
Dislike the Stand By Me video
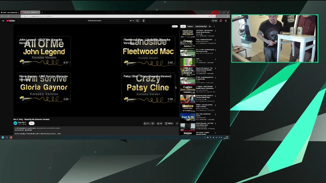click(153, 124)
